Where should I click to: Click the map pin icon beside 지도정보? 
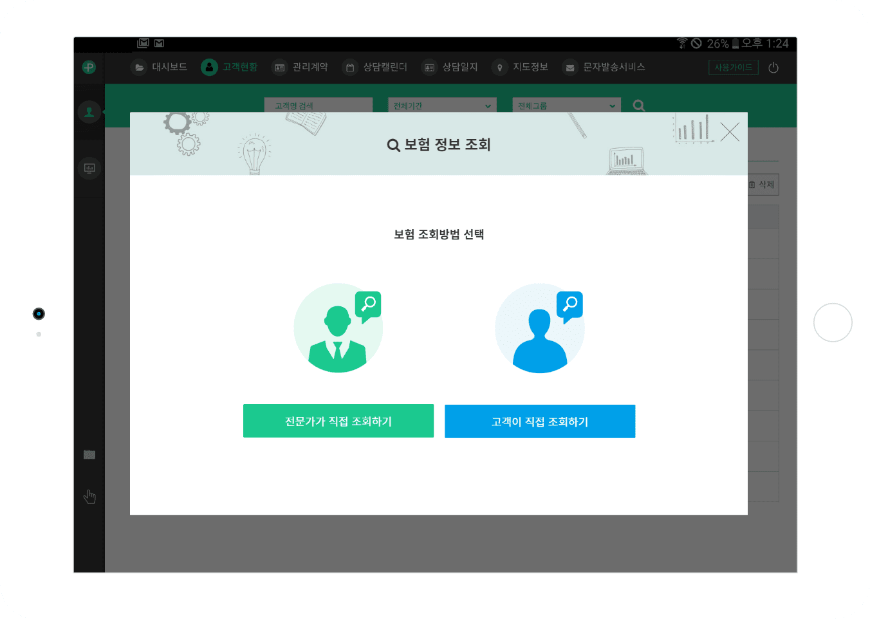[x=500, y=67]
